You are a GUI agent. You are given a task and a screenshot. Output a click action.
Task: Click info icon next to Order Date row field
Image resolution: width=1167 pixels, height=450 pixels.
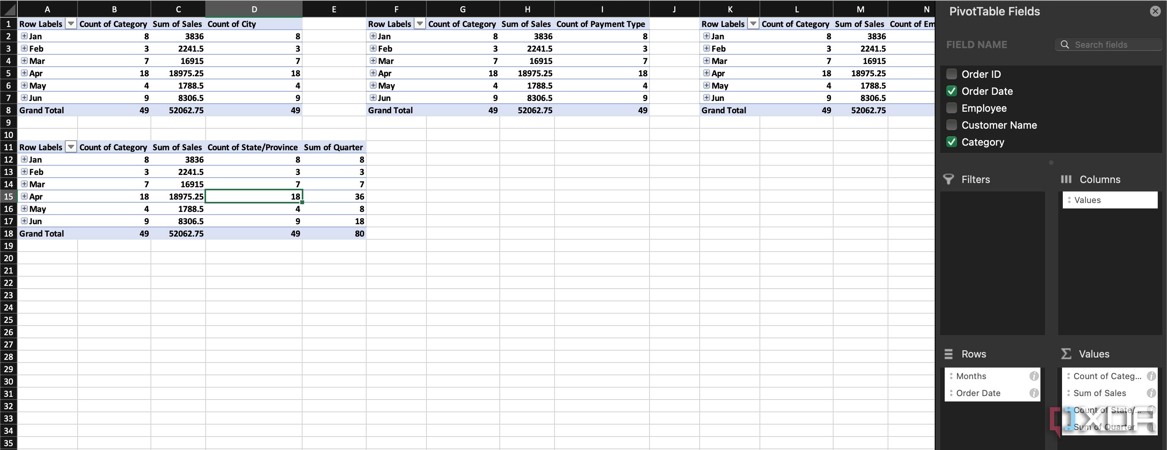[x=1034, y=393]
